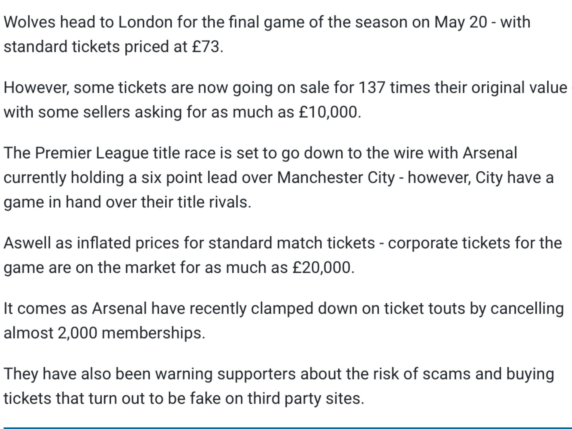Click the 'almost 2,000 memberships' line
This screenshot has width=572, height=429.
(x=104, y=333)
